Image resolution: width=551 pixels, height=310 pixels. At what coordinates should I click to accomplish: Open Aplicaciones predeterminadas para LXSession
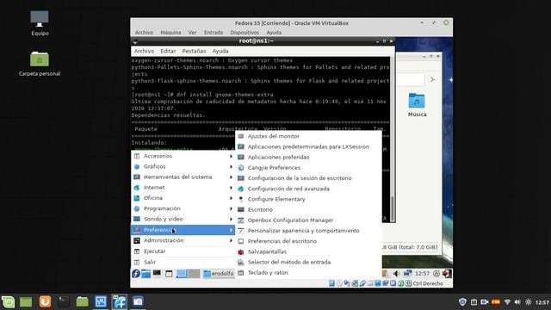[x=308, y=146]
